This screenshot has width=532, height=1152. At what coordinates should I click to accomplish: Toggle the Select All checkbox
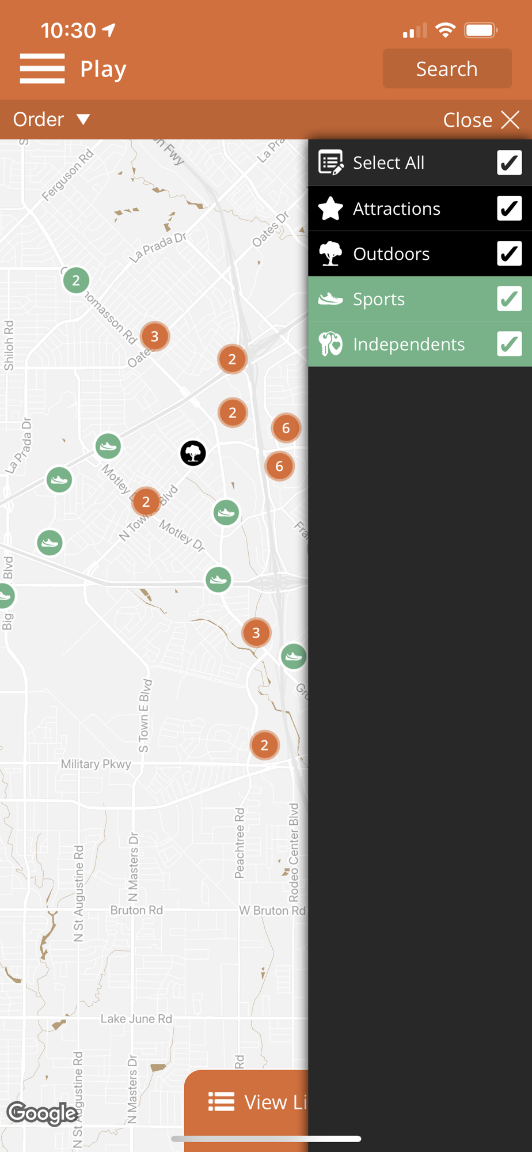(x=510, y=162)
